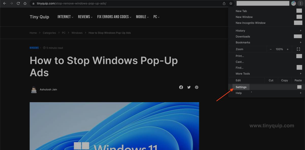
Task: Reload the current page
Action: click(x=18, y=4)
